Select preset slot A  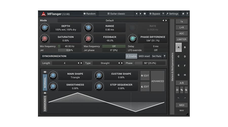179,47
